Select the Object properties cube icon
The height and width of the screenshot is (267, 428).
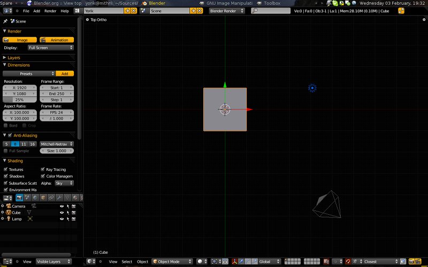point(43,198)
